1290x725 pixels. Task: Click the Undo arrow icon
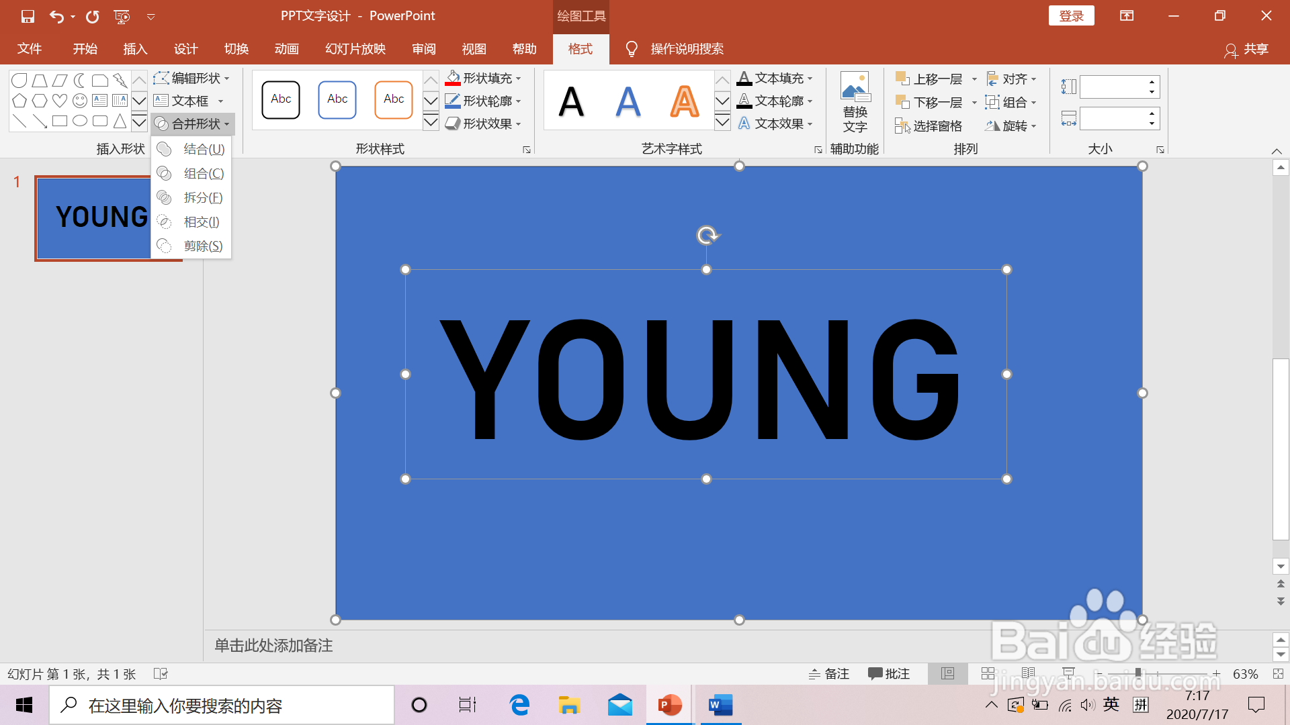point(56,16)
